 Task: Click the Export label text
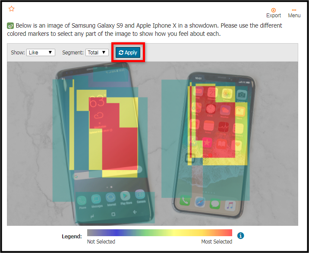[273, 16]
